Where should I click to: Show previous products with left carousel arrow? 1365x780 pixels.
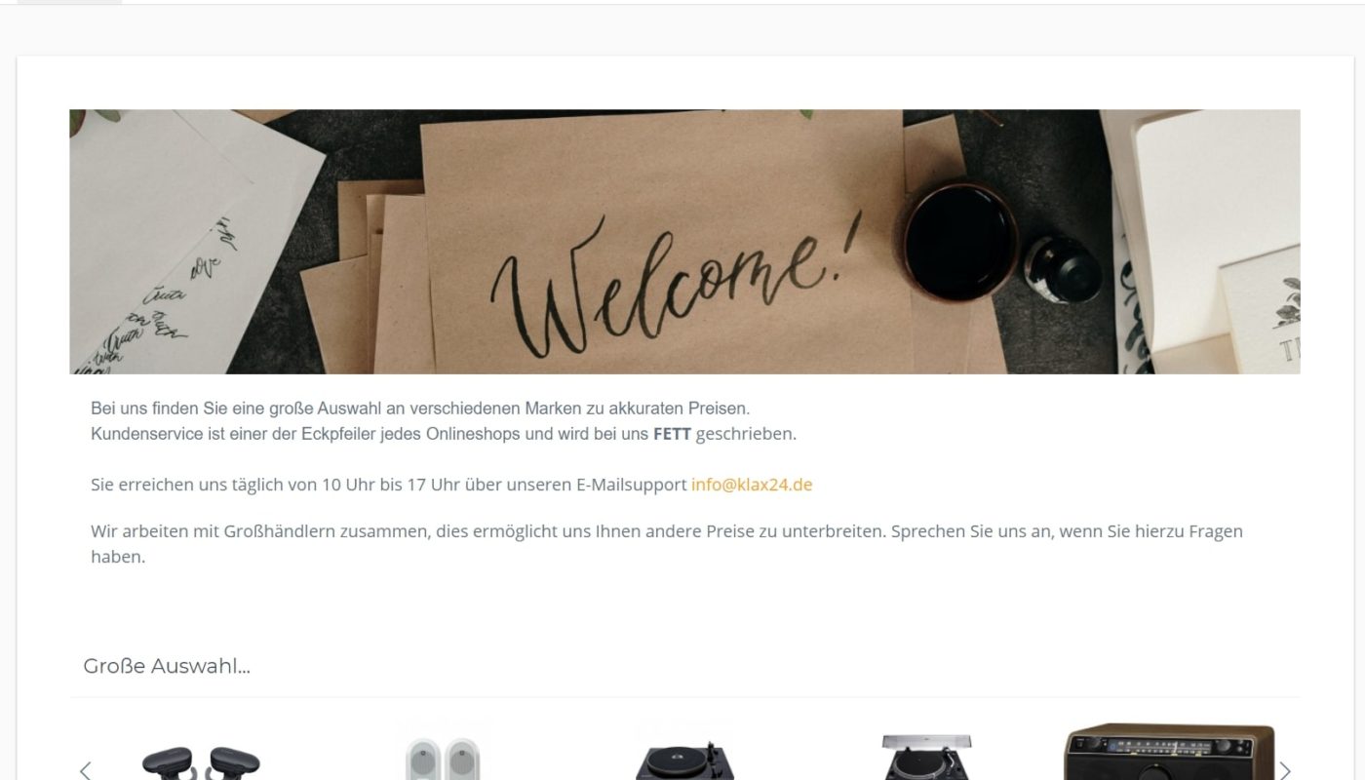click(x=85, y=770)
